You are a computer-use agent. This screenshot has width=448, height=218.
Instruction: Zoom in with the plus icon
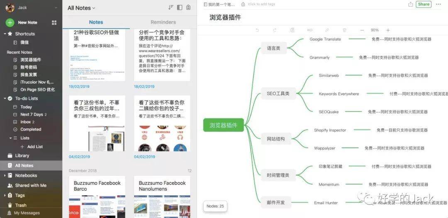click(x=388, y=30)
